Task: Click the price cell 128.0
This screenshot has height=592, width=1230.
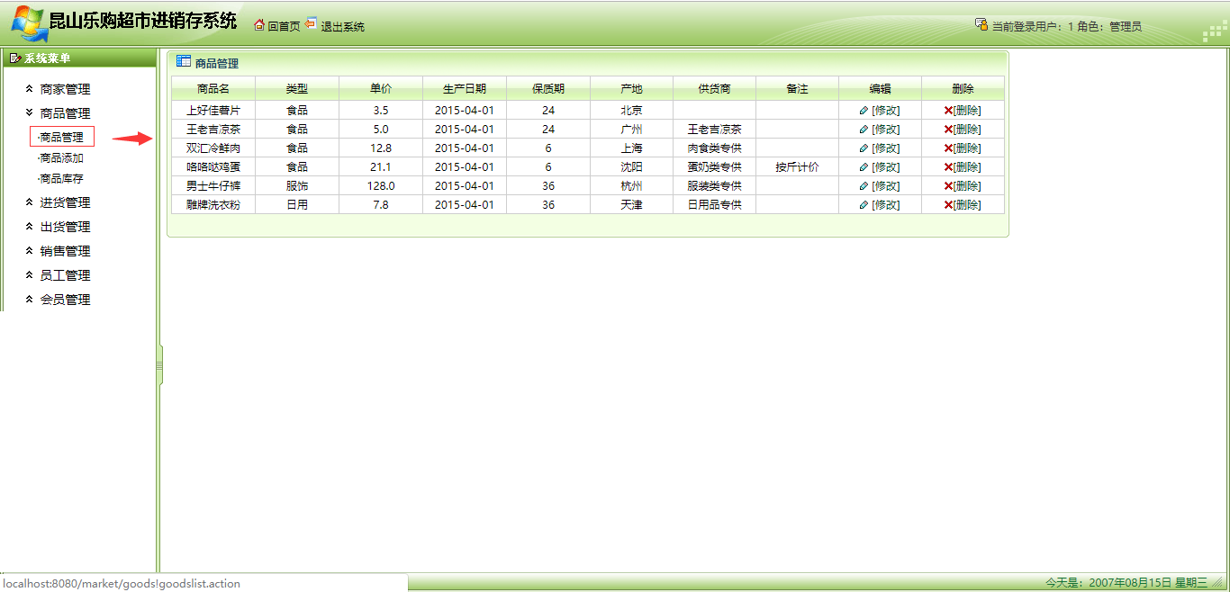Action: [381, 185]
